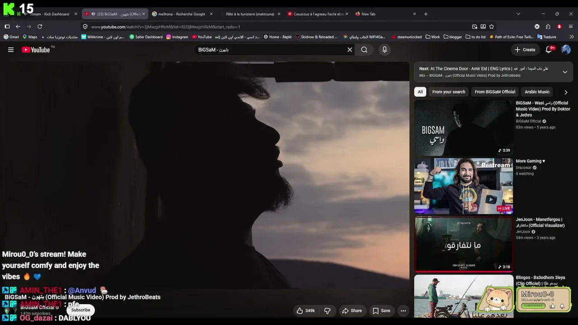This screenshot has height=325, width=578.
Task: Click the YouTube search magnifier button
Action: point(364,50)
